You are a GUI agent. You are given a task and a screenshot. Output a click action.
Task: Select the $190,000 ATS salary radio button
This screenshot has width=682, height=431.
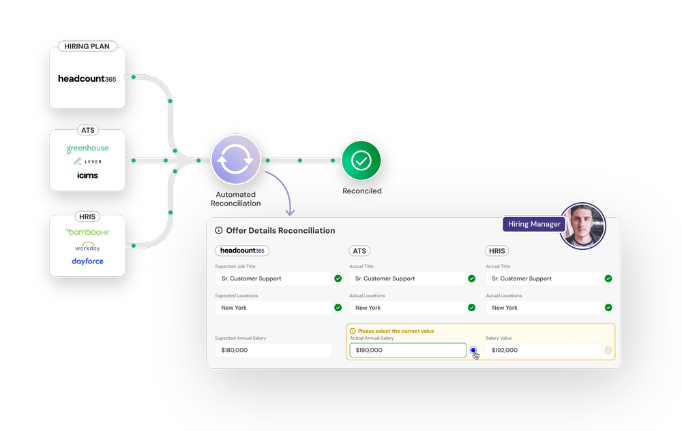pyautogui.click(x=473, y=350)
